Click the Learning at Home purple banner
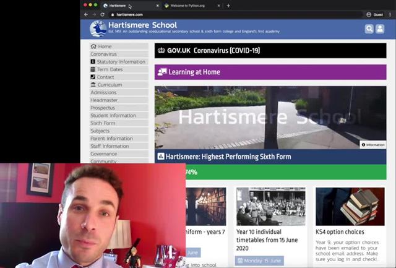Image resolution: width=396 pixels, height=268 pixels. [270, 72]
